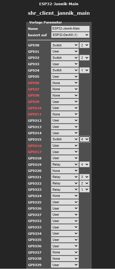Open the GPIO3 function dropdown
Viewport: 115px width, 269px height.
pyautogui.click(x=65, y=64)
